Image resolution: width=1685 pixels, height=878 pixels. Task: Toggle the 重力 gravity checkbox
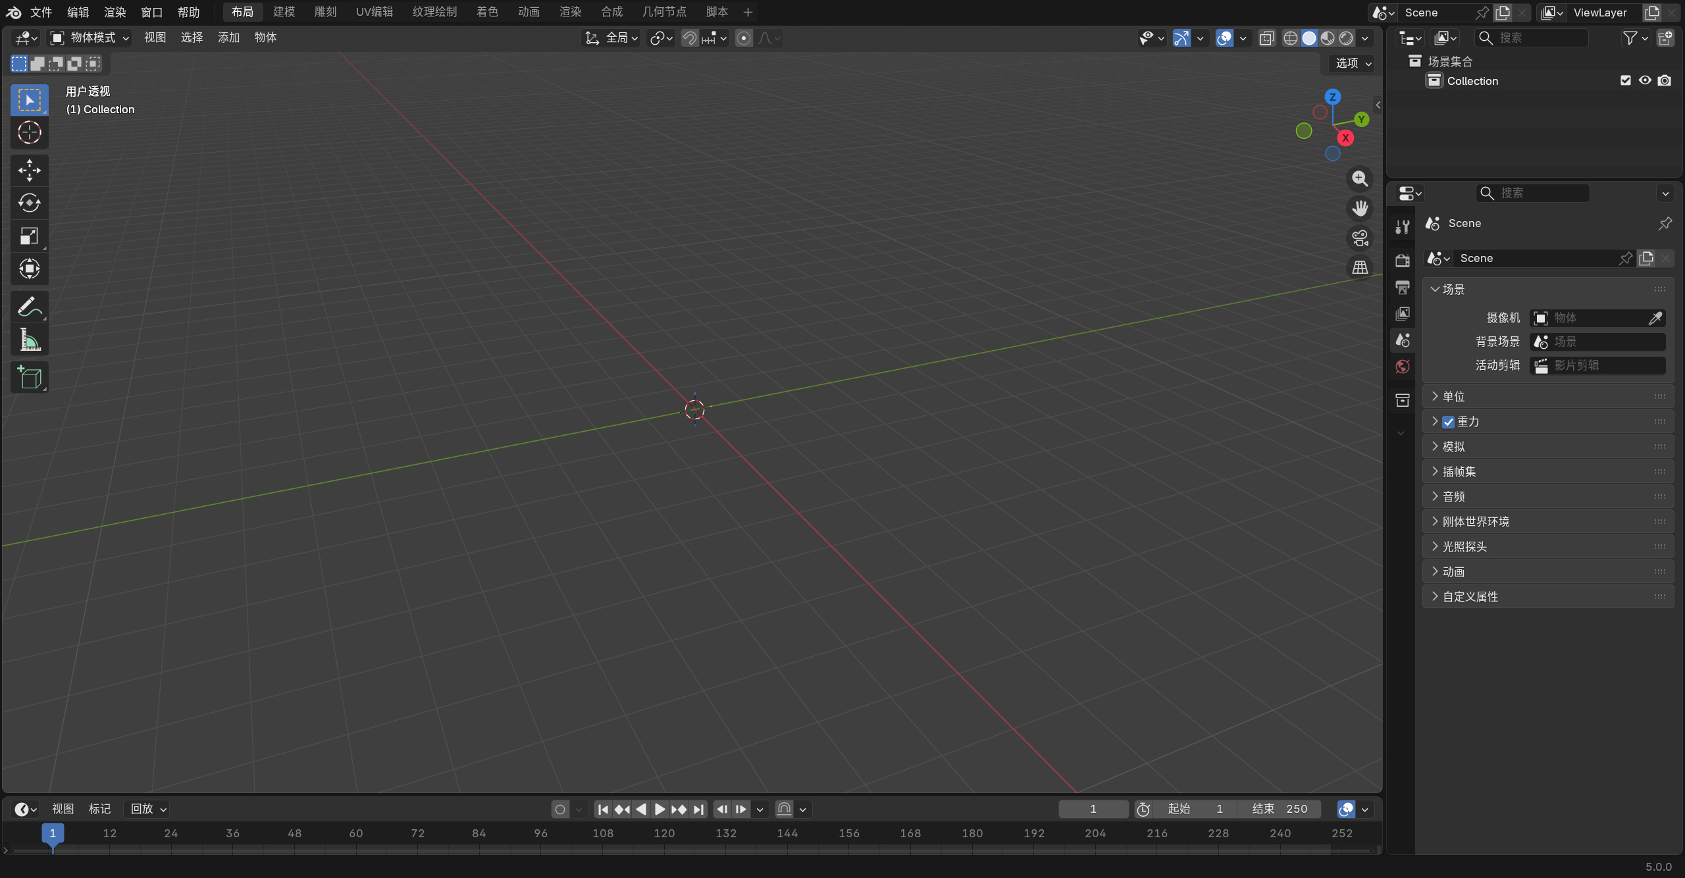click(1448, 422)
